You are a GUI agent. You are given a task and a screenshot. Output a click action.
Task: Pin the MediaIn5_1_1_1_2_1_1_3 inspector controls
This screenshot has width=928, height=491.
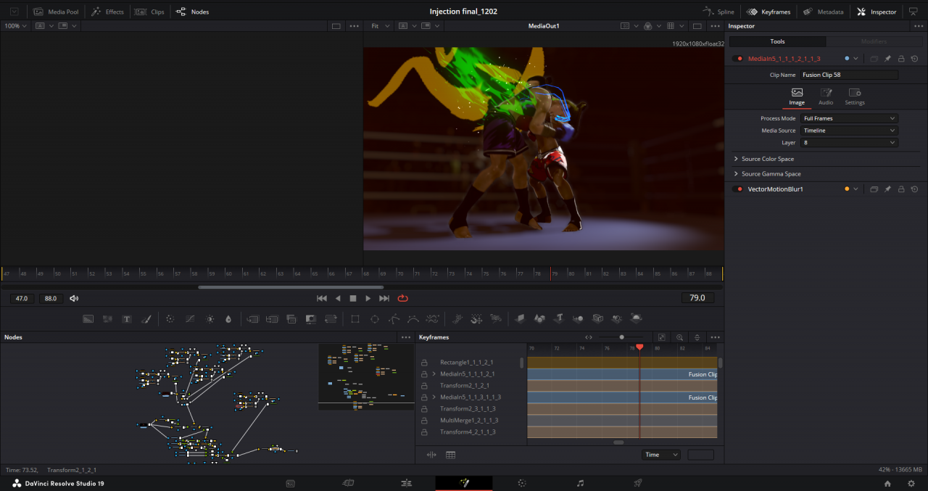[x=887, y=59]
